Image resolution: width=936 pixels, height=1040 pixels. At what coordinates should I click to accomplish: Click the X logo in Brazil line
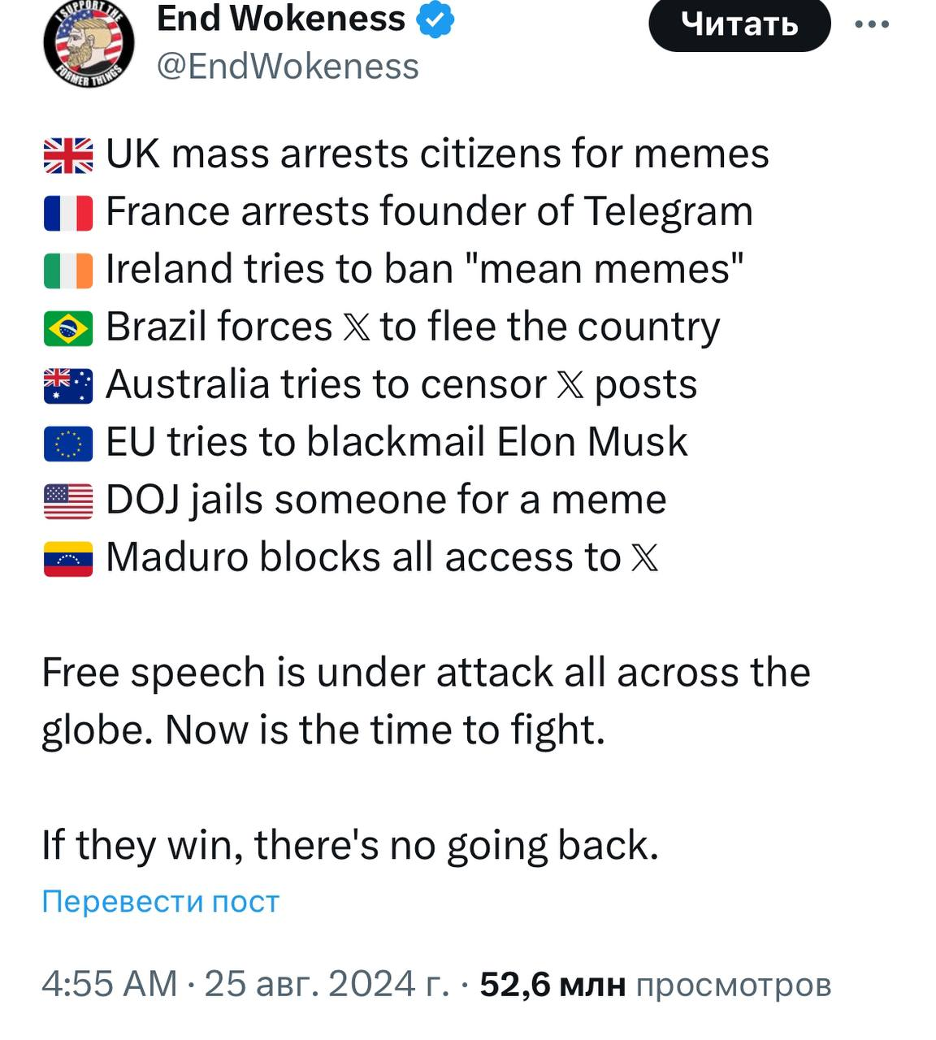(356, 328)
